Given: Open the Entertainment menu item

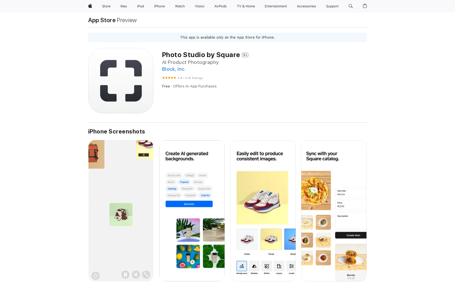Looking at the screenshot, I should 276,6.
